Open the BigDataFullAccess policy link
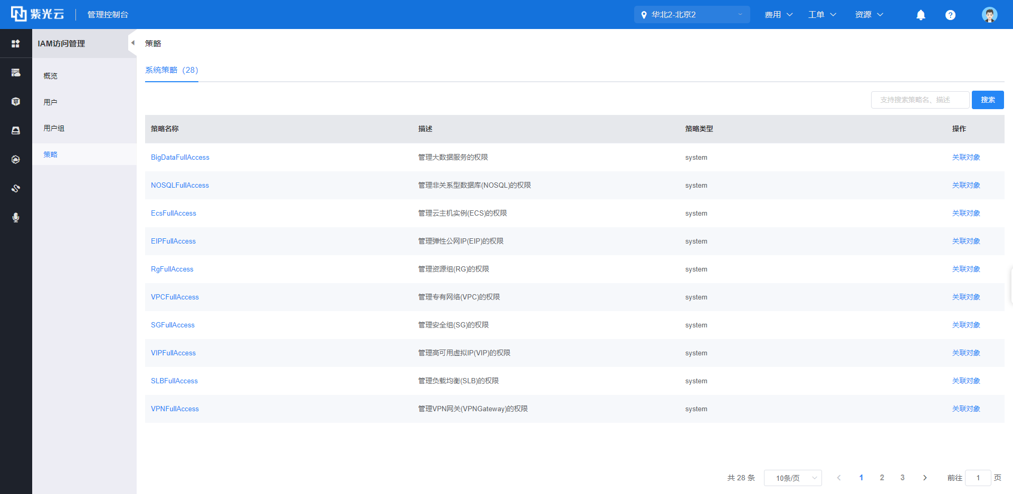 (180, 157)
